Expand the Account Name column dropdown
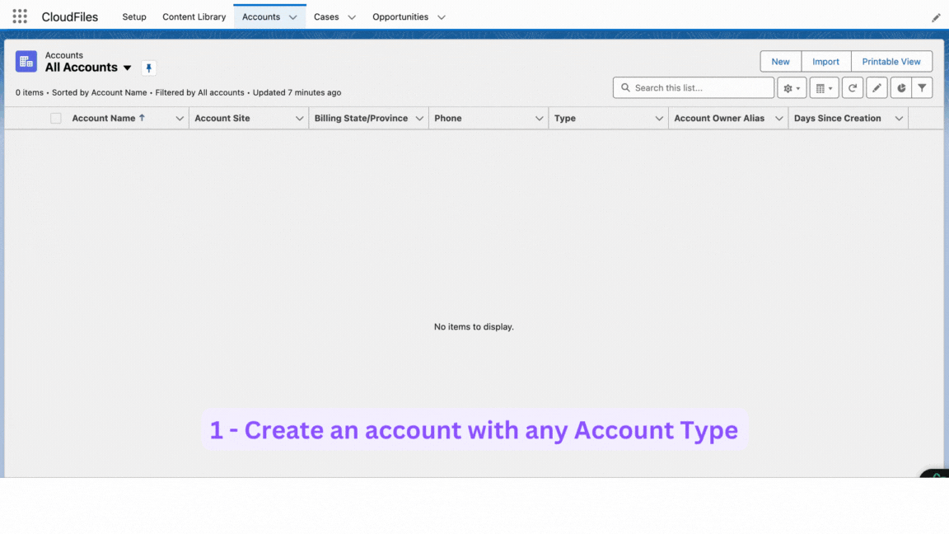The width and height of the screenshot is (949, 534). pyautogui.click(x=180, y=118)
